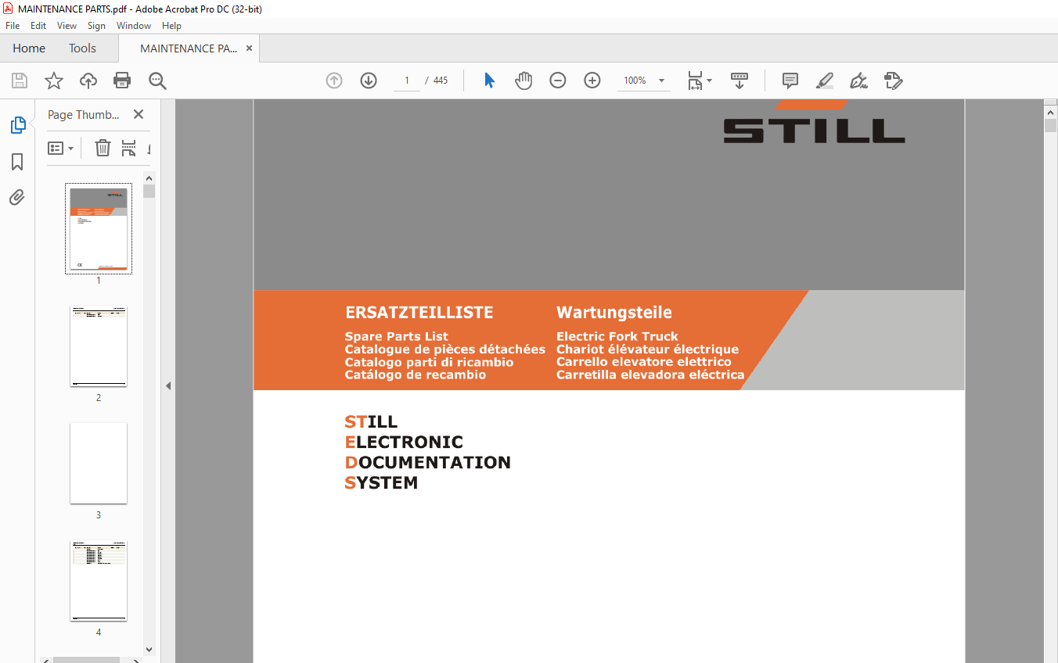Switch to the Tools tab

pyautogui.click(x=82, y=48)
